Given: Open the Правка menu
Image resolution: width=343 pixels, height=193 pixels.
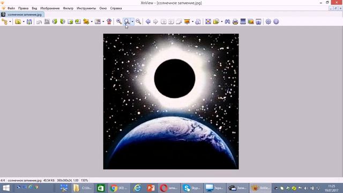Looking at the screenshot, I should coord(23,8).
